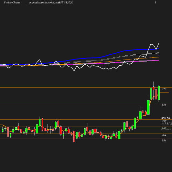Viewport: 172px width, 172px height.
Task: Click the 'V: 1.11 X' volume label
Action: 166,123
